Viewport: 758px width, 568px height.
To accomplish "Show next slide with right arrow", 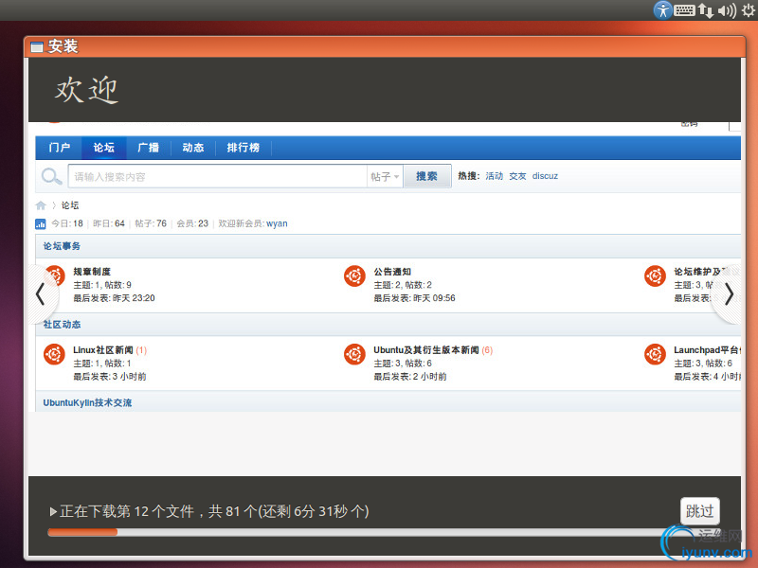I will pos(729,294).
